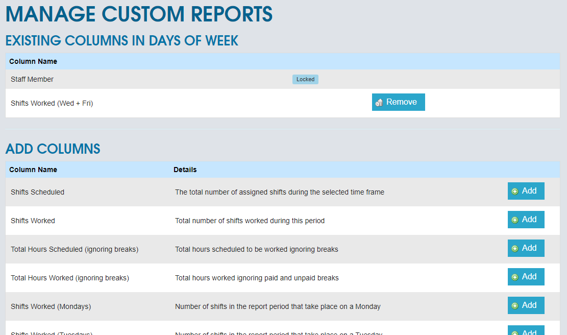Add the Shifts Worked (Mondays) column

click(x=526, y=305)
